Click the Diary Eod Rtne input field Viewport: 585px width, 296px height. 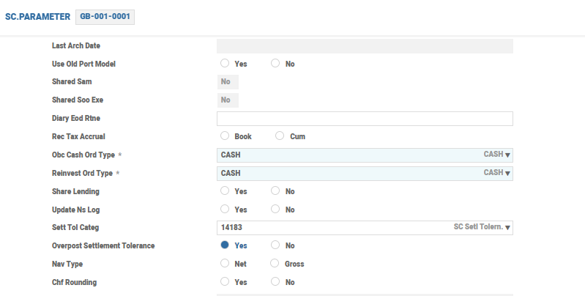click(365, 119)
